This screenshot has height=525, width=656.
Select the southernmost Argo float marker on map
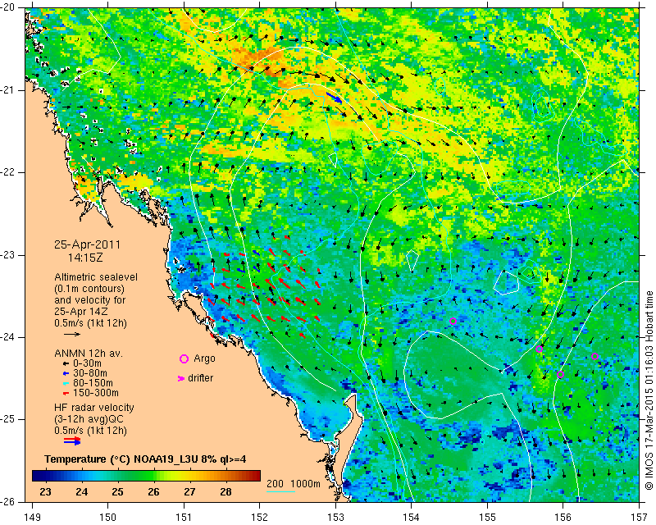coord(561,375)
